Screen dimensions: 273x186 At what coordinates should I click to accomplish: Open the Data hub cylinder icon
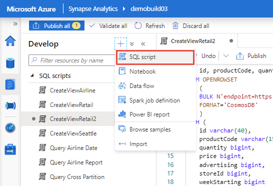tap(10, 63)
